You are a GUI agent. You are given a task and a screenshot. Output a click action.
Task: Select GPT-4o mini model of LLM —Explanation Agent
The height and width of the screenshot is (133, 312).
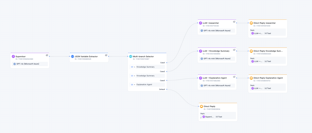(217, 85)
